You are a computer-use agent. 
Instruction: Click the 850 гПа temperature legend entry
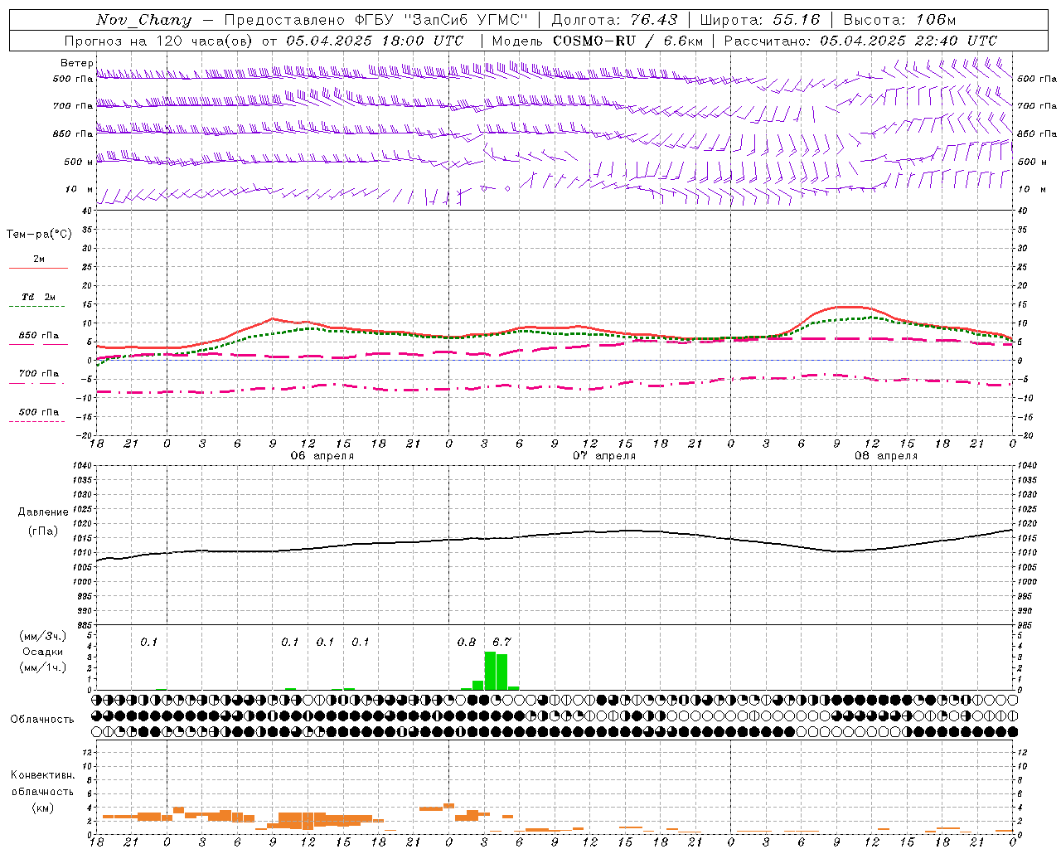tap(39, 336)
